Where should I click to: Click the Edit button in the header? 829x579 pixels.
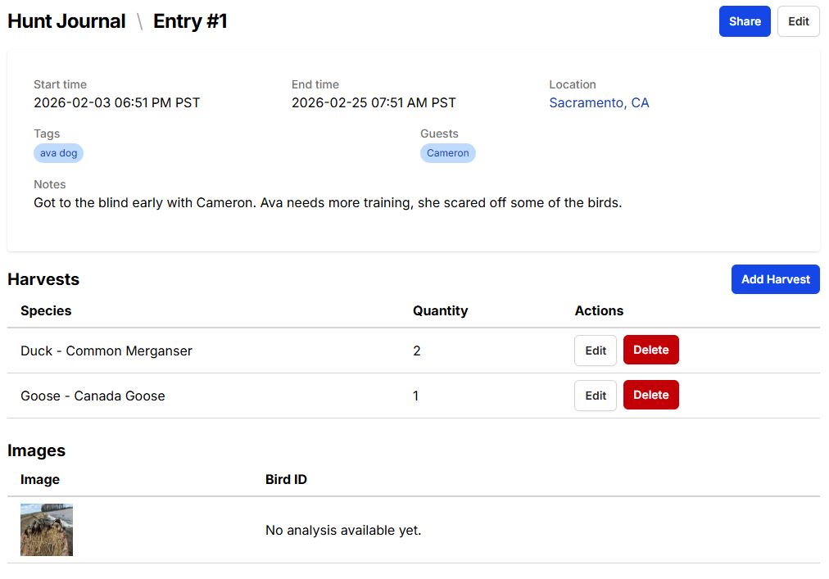[x=798, y=21]
